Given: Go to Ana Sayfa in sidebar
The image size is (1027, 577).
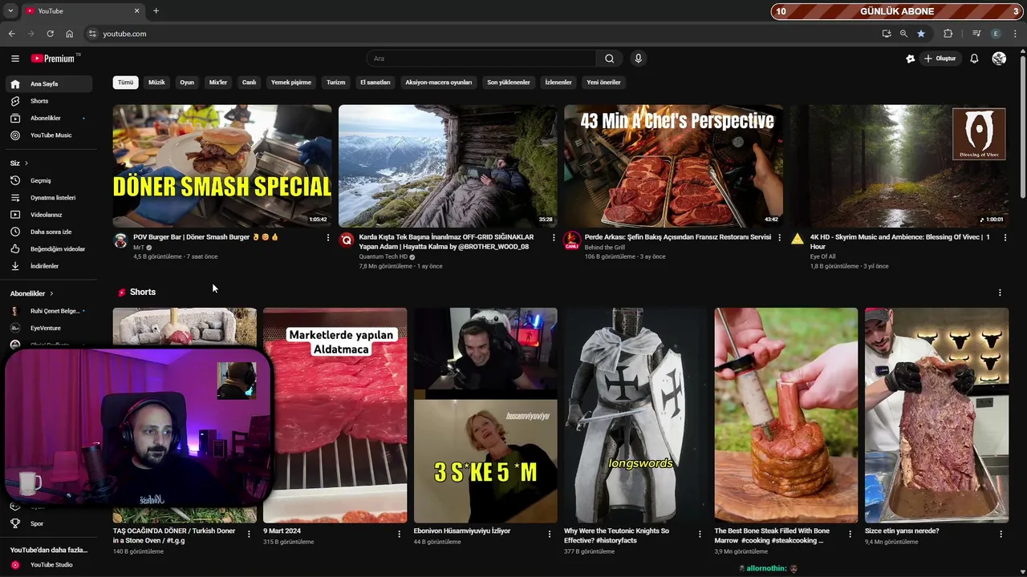Looking at the screenshot, I should point(49,83).
